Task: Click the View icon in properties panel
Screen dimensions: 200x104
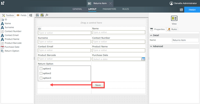Action: point(174,19)
